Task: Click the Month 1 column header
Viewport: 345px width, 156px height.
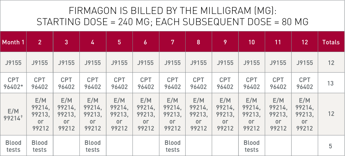Action: pos(13,42)
